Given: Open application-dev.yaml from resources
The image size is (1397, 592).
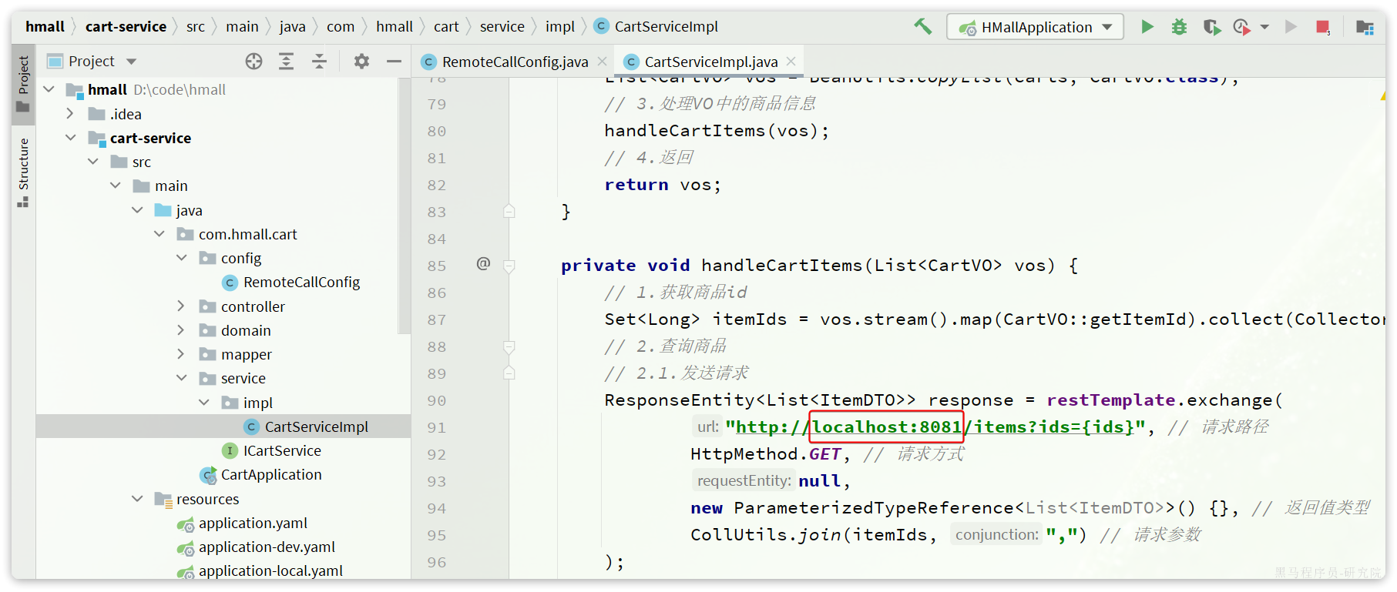Looking at the screenshot, I should [x=266, y=547].
